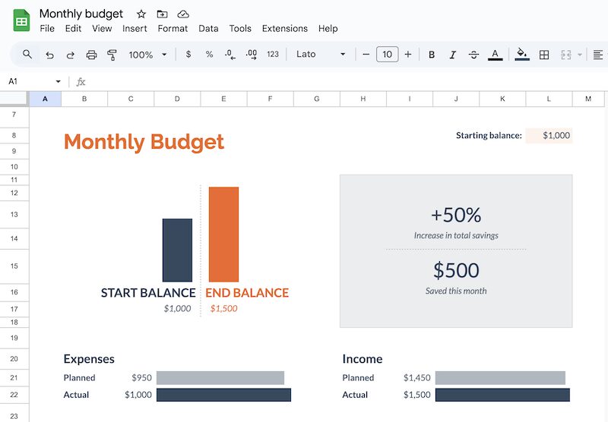Click the $1,500 end balance amount
Screen dimensions: 608x422
click(x=223, y=309)
